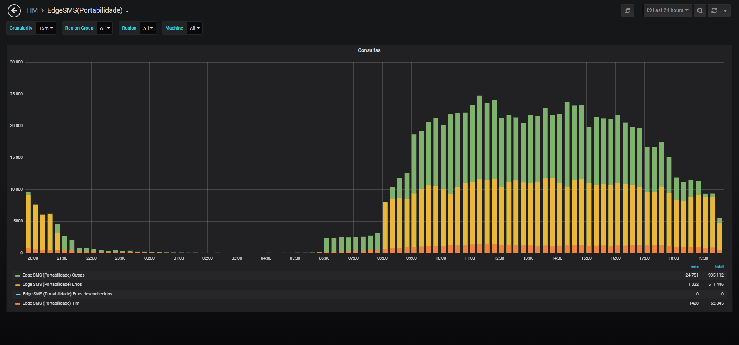Click the TIM breadcrumb link

32,10
